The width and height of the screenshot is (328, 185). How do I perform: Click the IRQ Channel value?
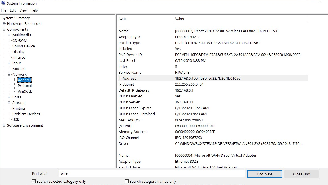[x=188, y=138]
